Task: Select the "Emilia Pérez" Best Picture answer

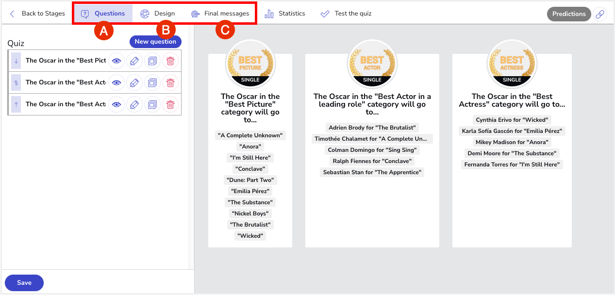Action: click(250, 191)
